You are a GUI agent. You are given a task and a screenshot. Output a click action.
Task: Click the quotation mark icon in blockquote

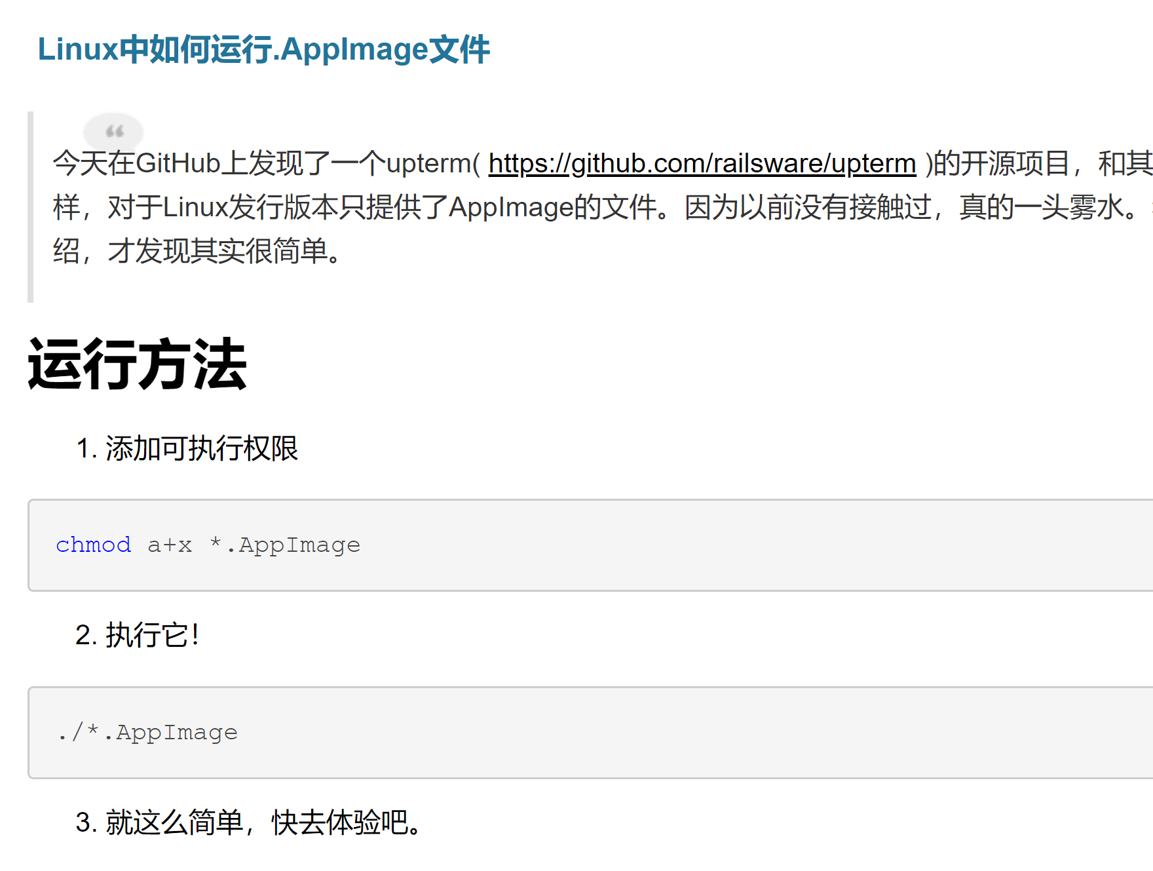click(x=114, y=131)
